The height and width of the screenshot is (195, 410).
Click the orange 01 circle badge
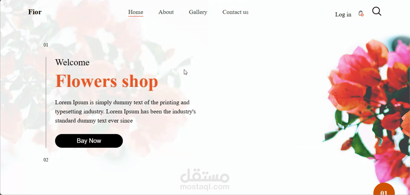point(384,189)
